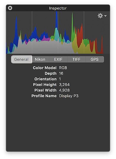Click the Orientation value 1
116x159 pixels.
[60, 79]
